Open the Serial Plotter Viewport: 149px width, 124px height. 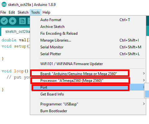point(88,54)
